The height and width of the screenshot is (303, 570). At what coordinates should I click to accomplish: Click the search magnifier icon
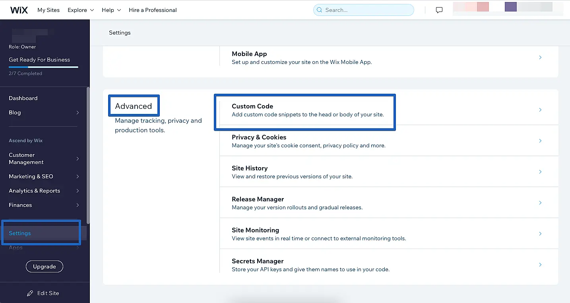[x=320, y=10]
